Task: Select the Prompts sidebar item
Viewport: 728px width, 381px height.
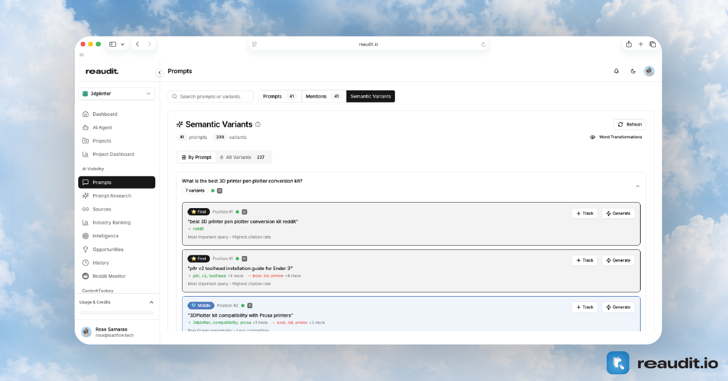Action: [x=116, y=182]
